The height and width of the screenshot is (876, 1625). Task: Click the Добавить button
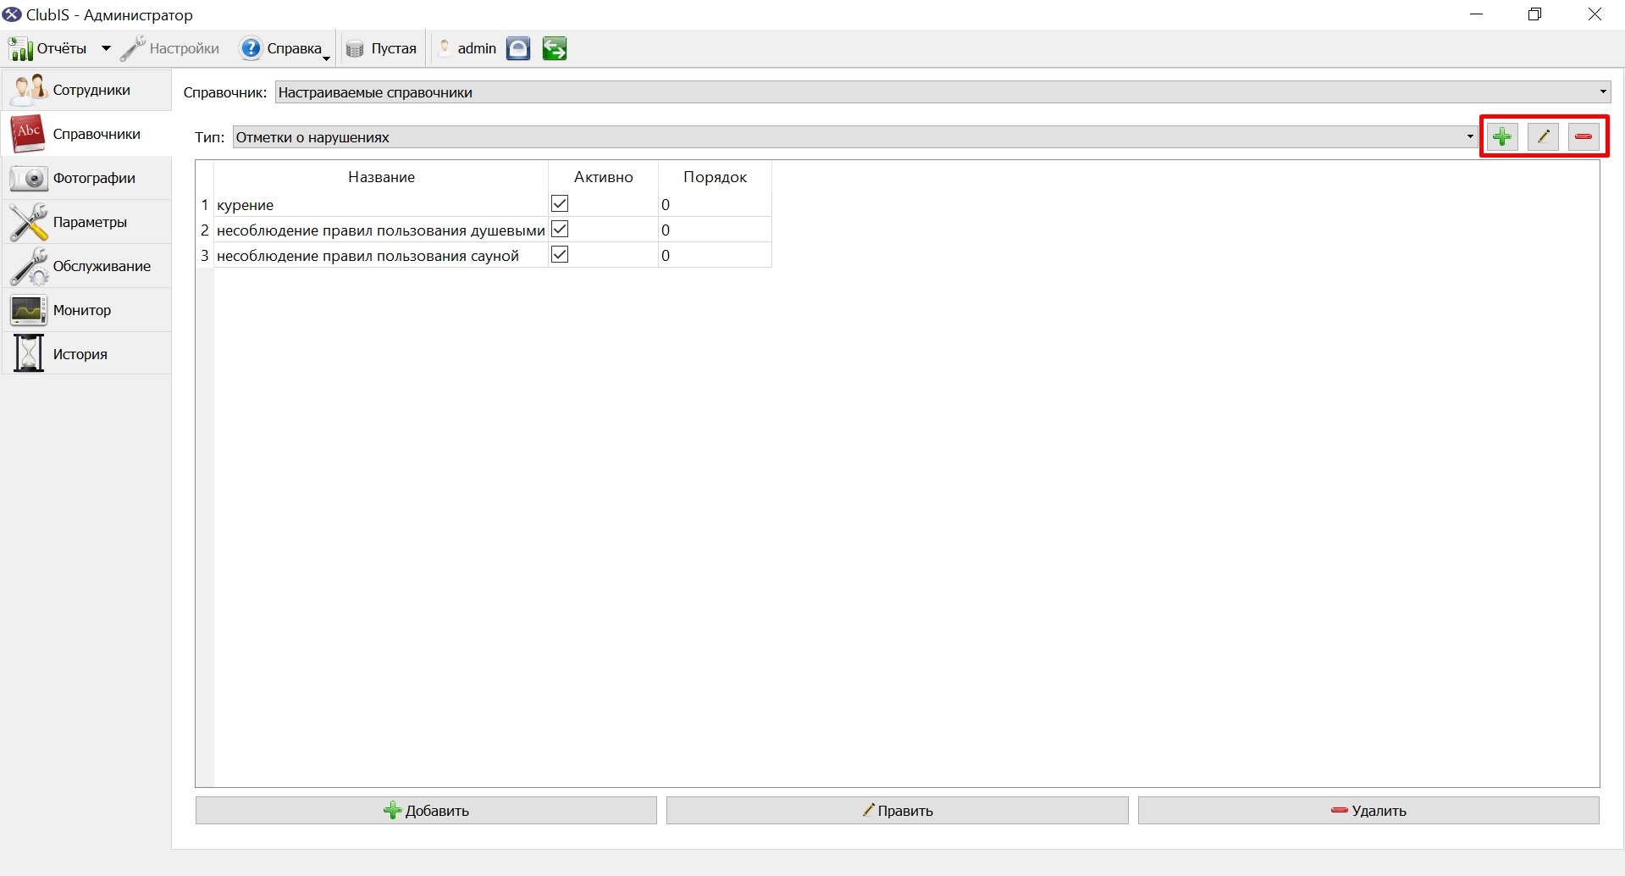(x=426, y=810)
